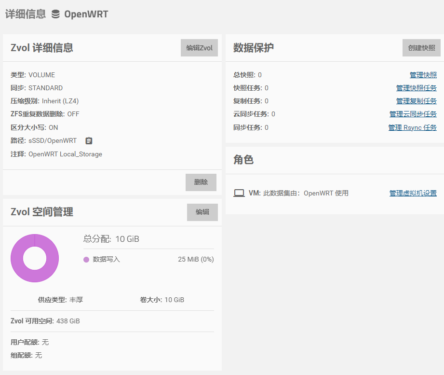
Task: Open the 管理复制任务 link
Action: click(416, 100)
